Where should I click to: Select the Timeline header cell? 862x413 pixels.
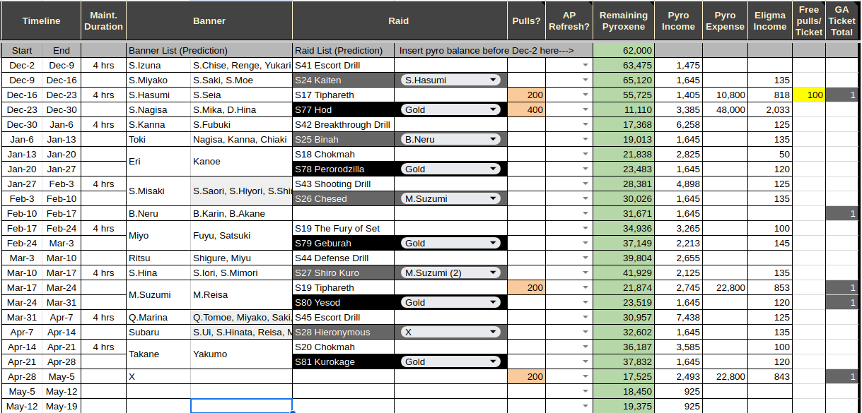pos(41,20)
